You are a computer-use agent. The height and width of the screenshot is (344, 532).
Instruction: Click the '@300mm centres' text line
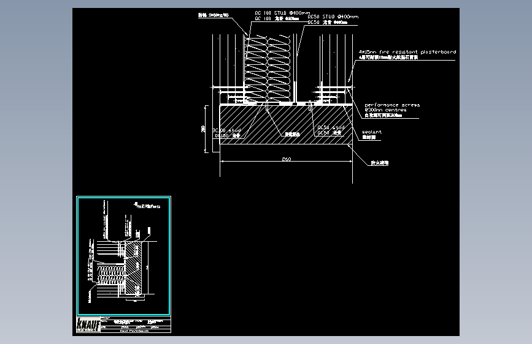385,110
